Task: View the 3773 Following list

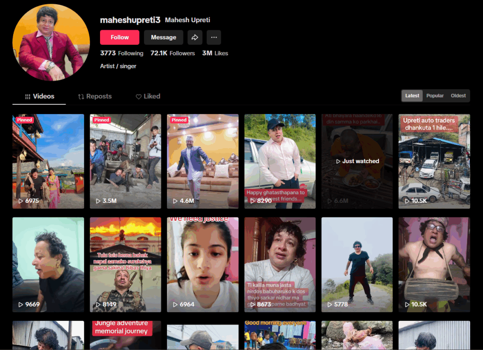Action: (x=122, y=53)
